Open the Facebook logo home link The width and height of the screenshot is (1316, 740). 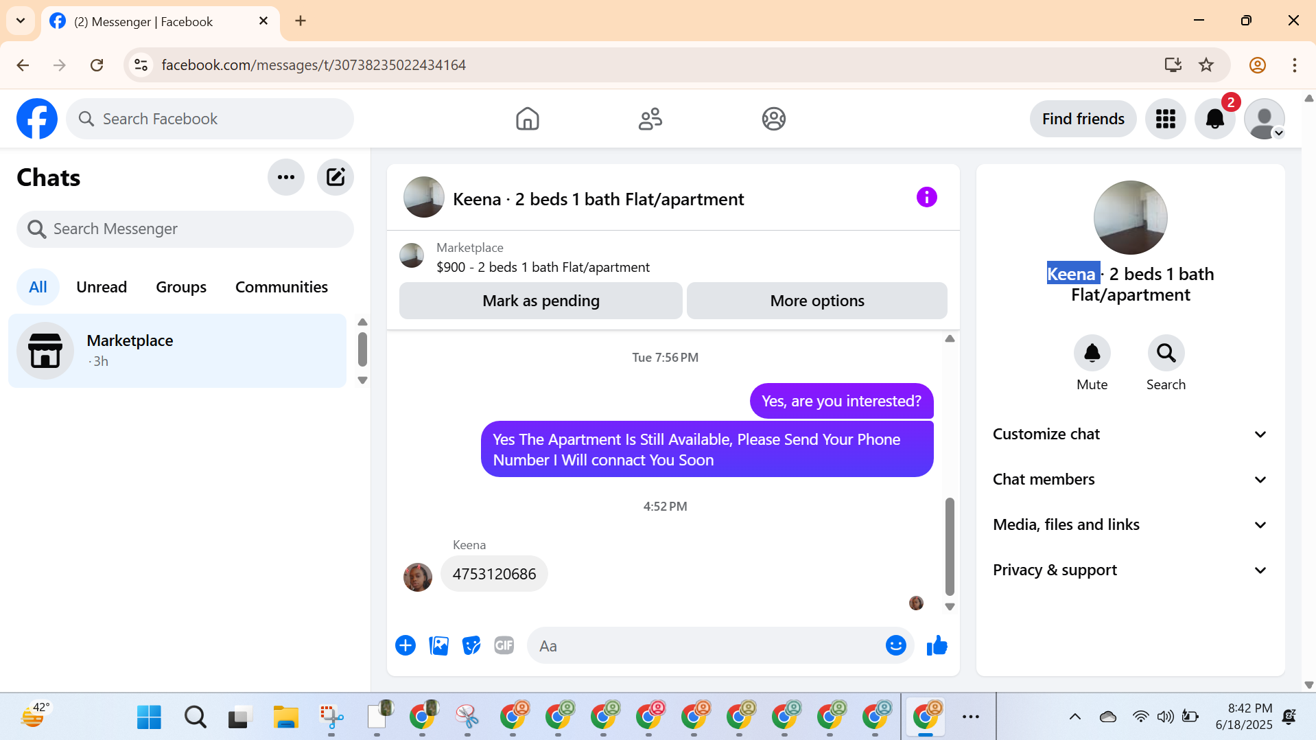[x=37, y=119]
